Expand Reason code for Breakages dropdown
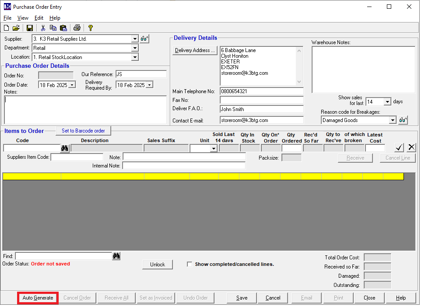 pyautogui.click(x=393, y=120)
